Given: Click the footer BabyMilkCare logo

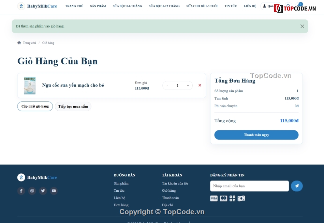Looking at the screenshot, I should pos(37,177).
